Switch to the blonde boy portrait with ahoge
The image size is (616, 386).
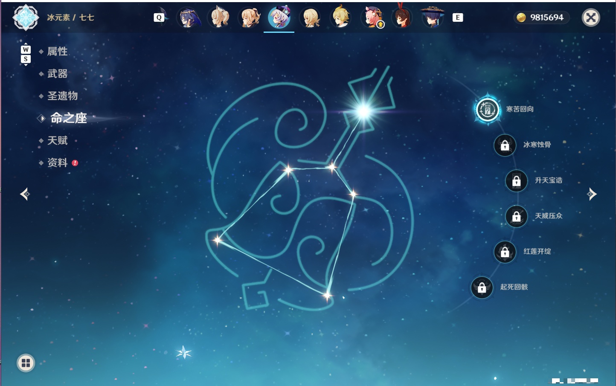click(341, 18)
